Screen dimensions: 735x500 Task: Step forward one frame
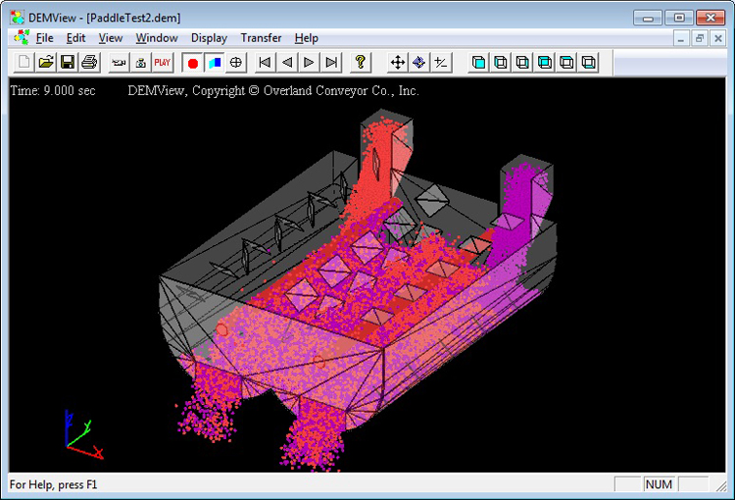point(309,63)
